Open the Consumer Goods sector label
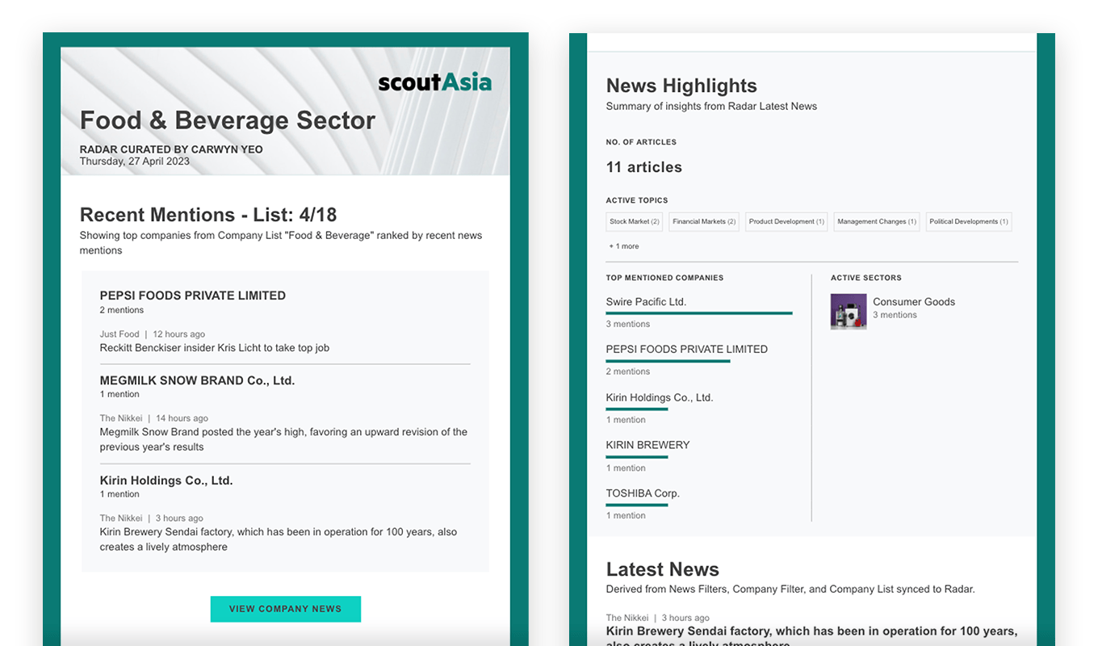Viewport: 1098px width, 646px height. point(914,302)
